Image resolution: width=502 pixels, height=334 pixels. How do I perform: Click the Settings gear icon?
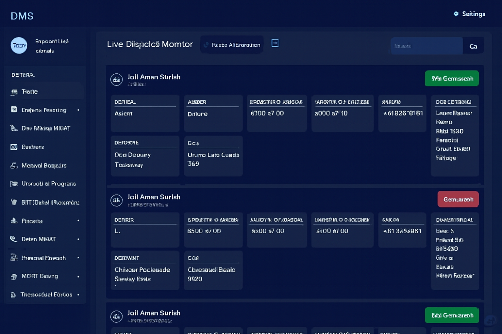pos(456,14)
